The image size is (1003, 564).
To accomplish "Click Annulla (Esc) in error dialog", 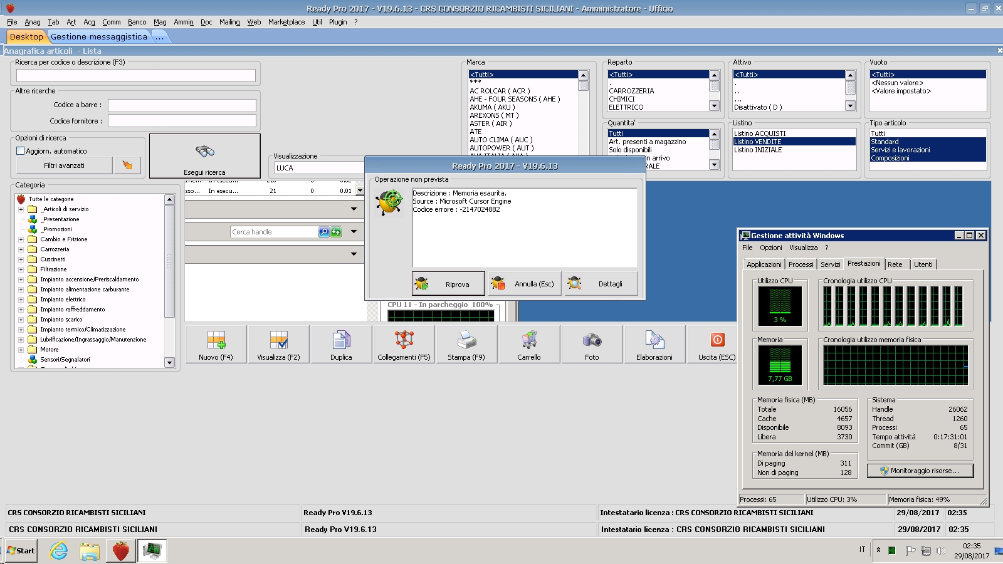I will tap(525, 284).
